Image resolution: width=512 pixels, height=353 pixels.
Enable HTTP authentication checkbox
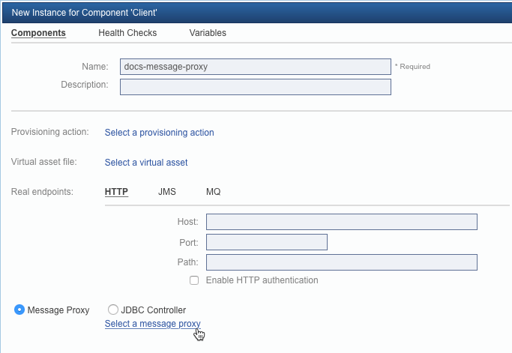click(194, 280)
